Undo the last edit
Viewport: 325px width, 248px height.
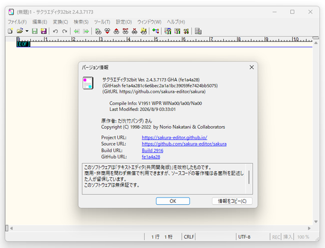[x=55, y=31]
